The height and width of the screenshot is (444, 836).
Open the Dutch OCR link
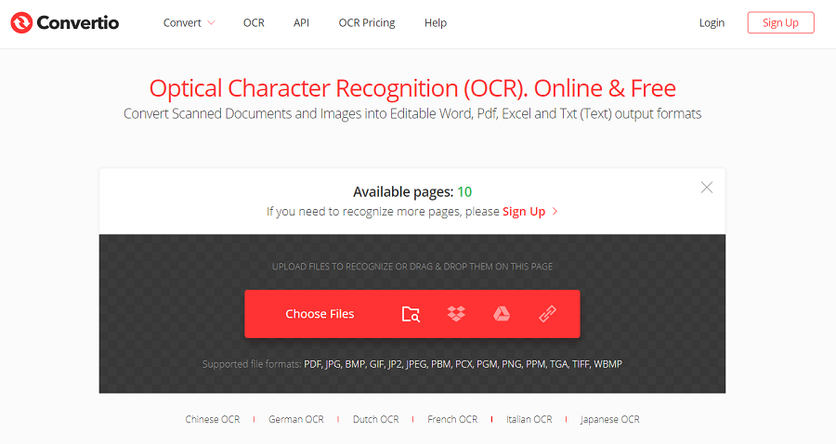click(375, 420)
